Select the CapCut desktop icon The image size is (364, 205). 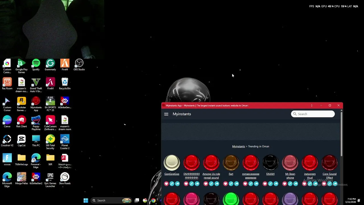point(21,141)
